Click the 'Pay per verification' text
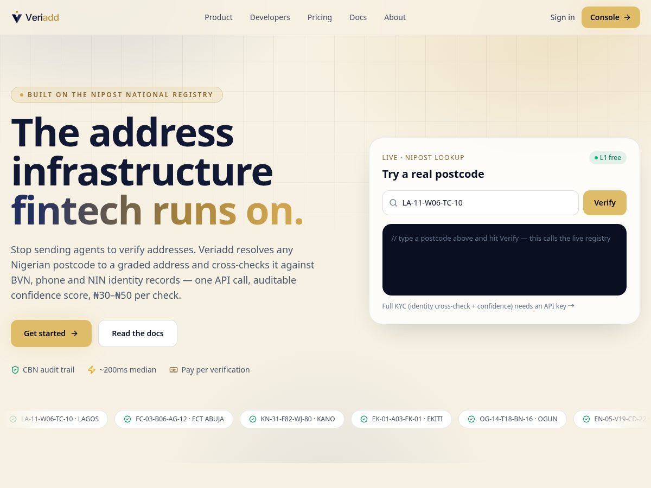651x488 pixels. [215, 370]
